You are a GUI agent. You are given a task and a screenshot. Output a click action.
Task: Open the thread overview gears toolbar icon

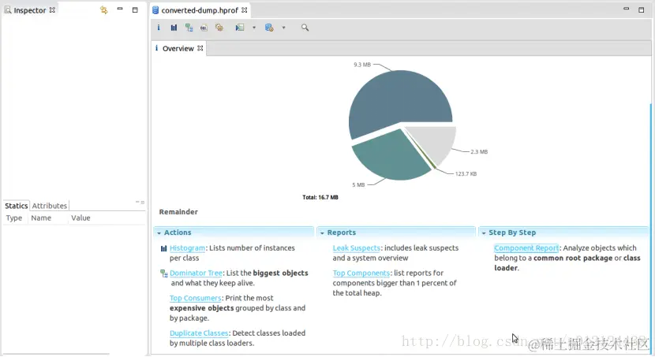point(219,28)
